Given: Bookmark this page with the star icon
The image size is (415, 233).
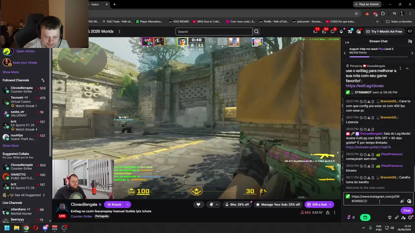Looking at the screenshot, I should pyautogui.click(x=356, y=14).
